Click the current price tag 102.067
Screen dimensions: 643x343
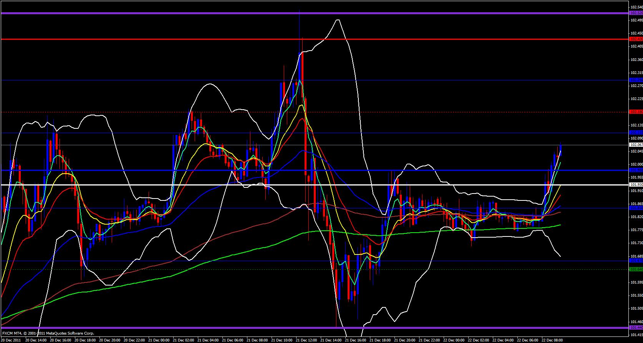(636, 145)
